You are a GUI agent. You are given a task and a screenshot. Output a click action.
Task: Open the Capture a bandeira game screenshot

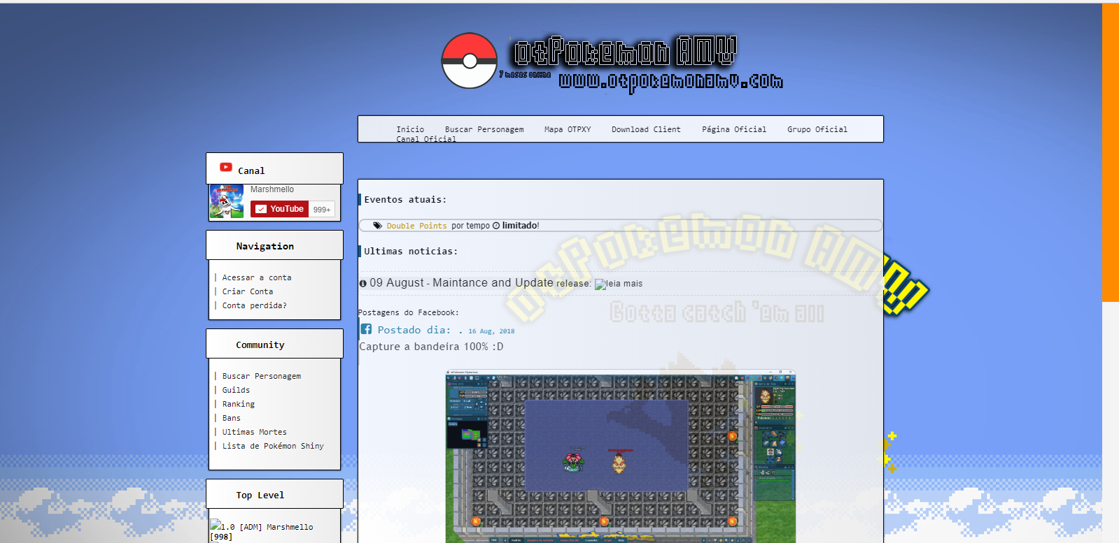(621, 456)
